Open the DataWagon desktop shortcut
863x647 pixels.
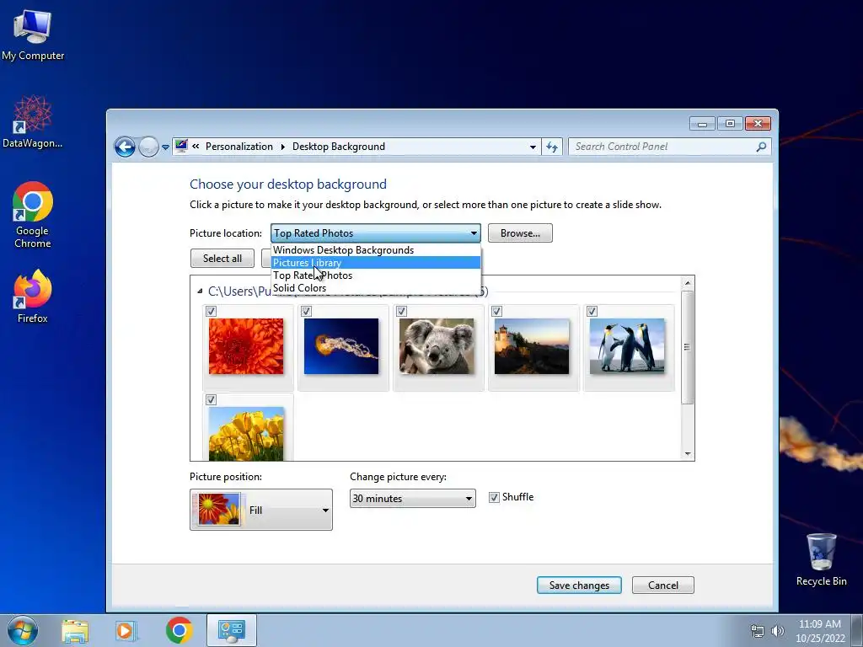33,121
